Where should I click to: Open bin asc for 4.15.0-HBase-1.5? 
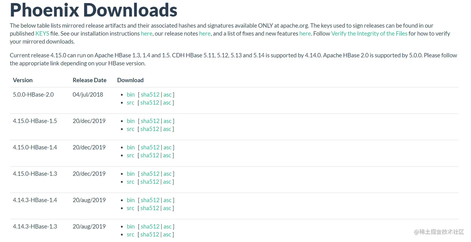167,121
